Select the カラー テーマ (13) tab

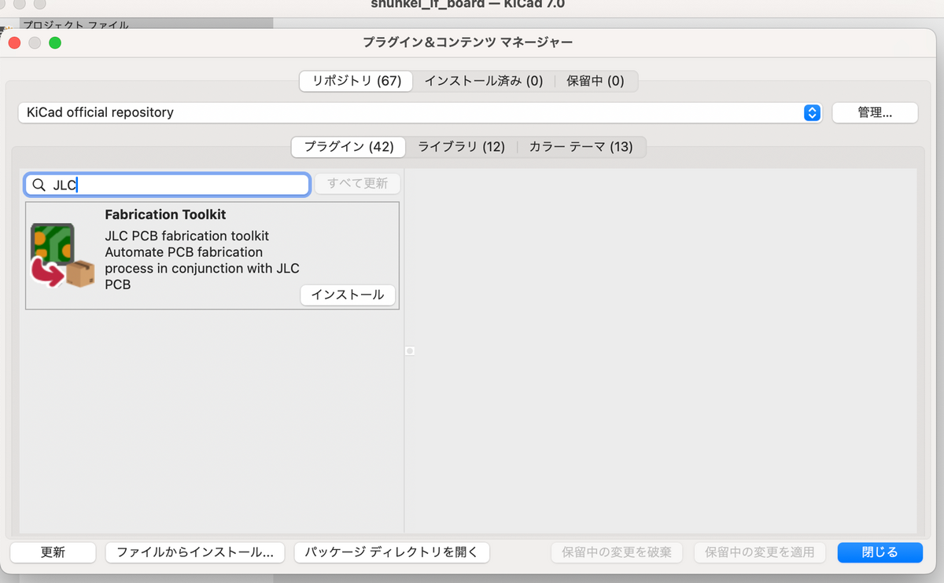click(581, 147)
